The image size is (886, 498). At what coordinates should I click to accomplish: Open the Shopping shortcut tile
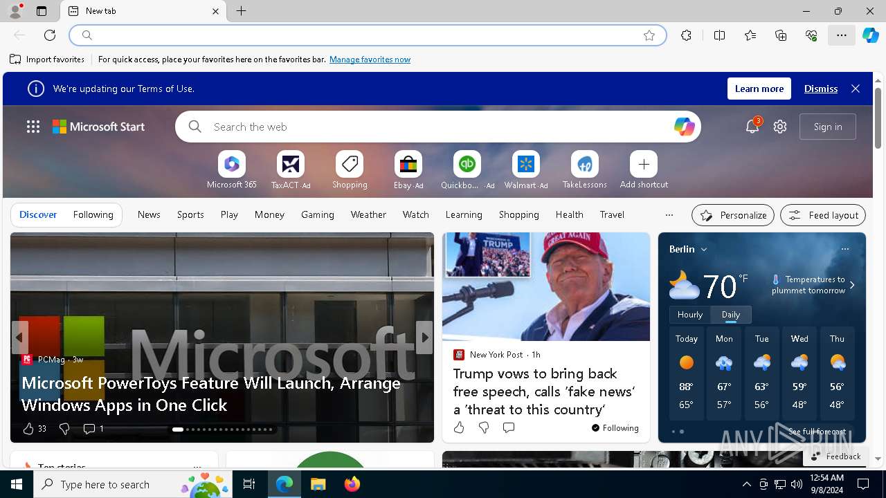tap(350, 170)
